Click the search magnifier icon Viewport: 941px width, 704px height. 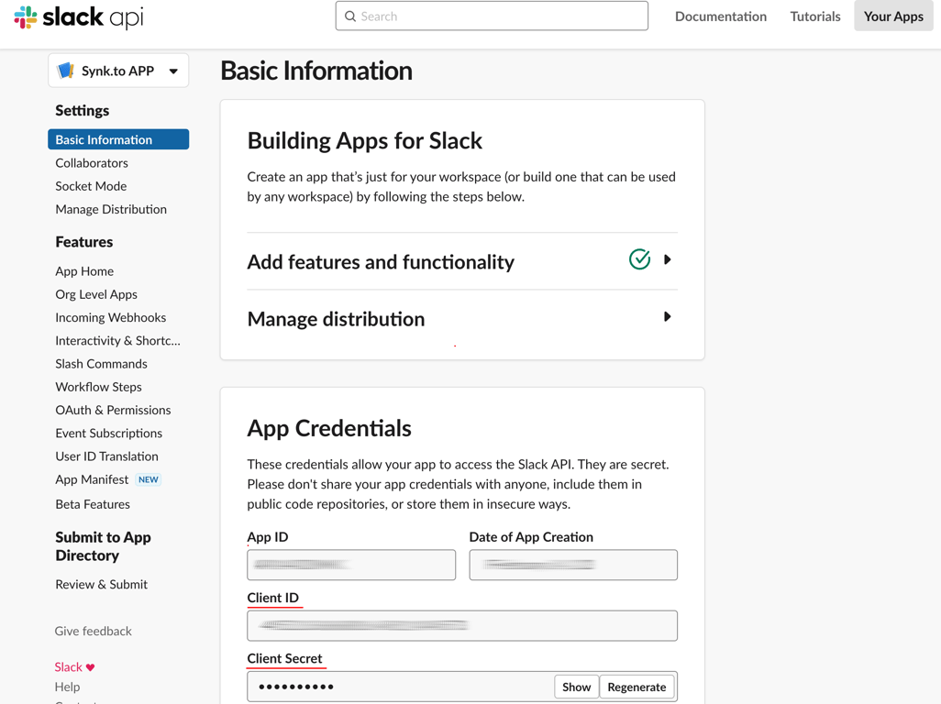point(350,16)
